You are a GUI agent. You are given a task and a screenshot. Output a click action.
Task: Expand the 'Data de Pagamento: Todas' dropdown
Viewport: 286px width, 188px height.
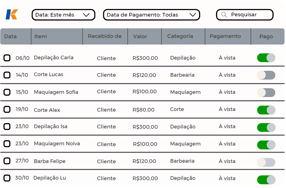click(x=151, y=15)
